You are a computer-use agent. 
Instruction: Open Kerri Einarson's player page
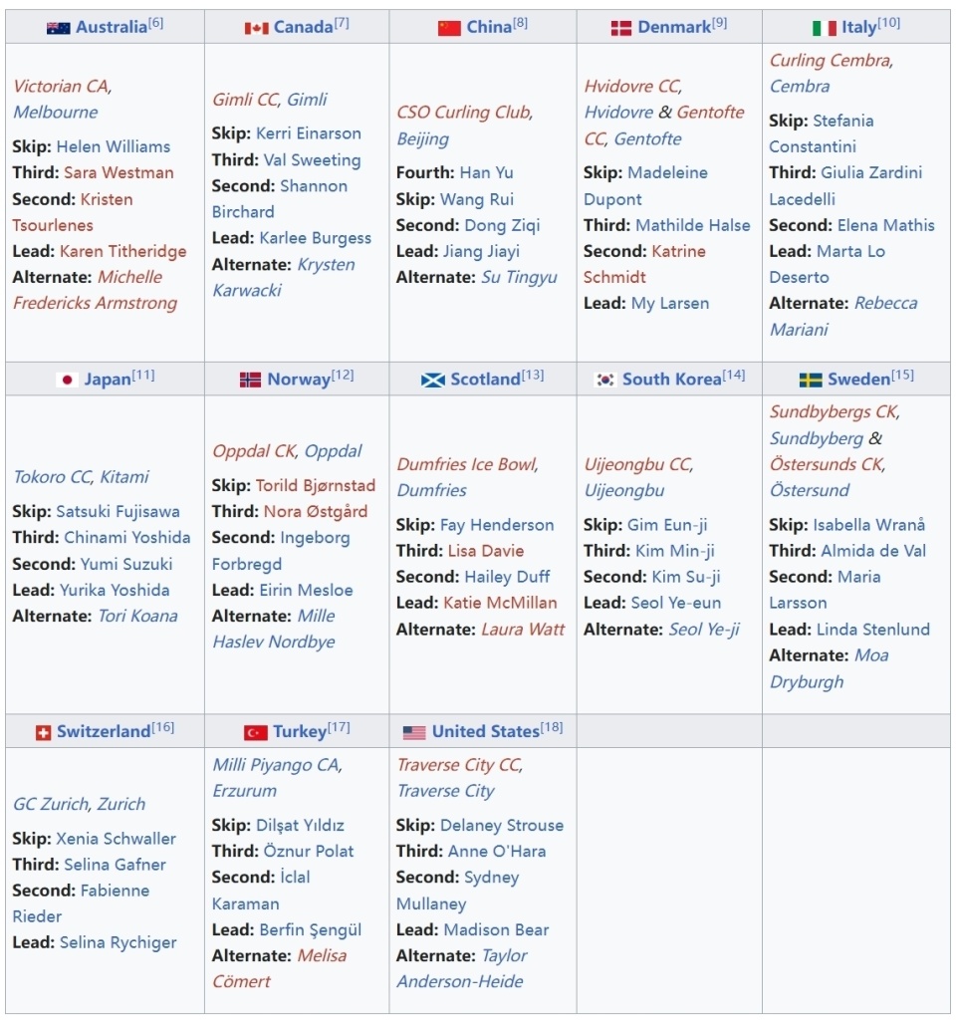pos(309,133)
